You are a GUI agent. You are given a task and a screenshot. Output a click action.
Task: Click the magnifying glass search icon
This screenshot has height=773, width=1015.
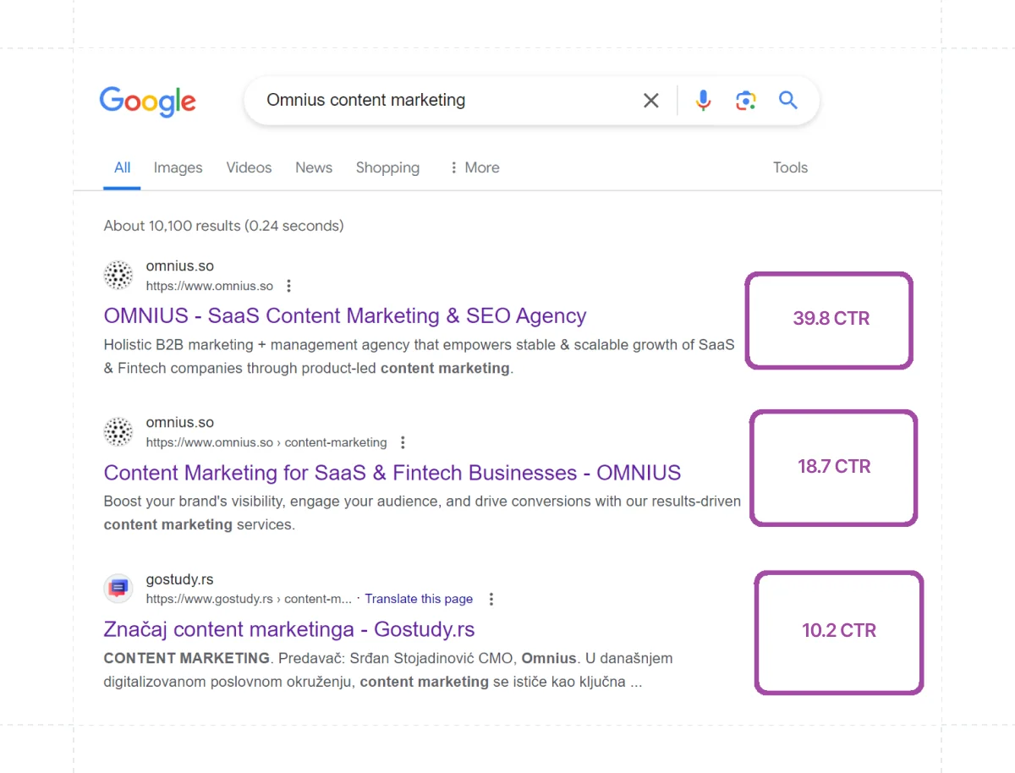click(x=787, y=100)
